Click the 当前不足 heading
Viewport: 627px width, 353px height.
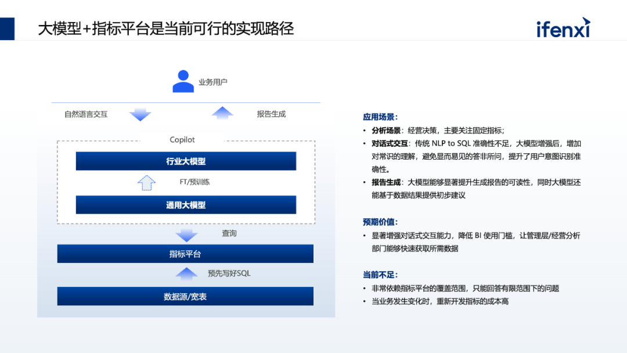coord(380,275)
